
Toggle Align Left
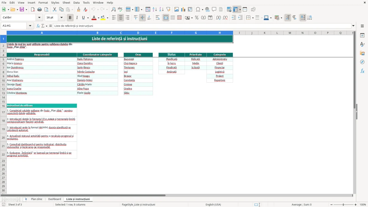tap(114, 18)
